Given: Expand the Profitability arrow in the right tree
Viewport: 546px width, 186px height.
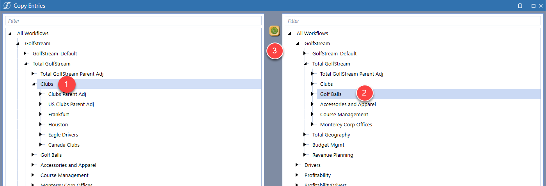Looking at the screenshot, I should click(297, 175).
